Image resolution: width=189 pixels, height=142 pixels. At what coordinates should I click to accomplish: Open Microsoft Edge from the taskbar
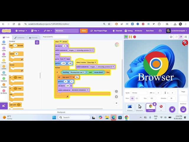coord(113,117)
